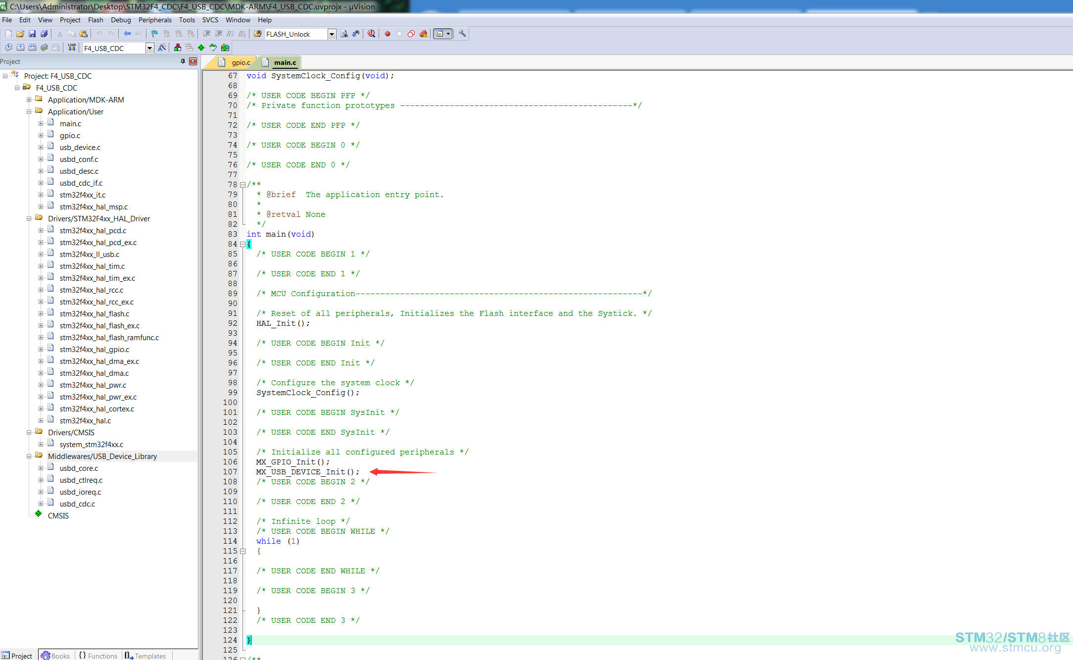Collapse the Project: F4_USB_CDC root node
The height and width of the screenshot is (660, 1073).
(x=5, y=76)
